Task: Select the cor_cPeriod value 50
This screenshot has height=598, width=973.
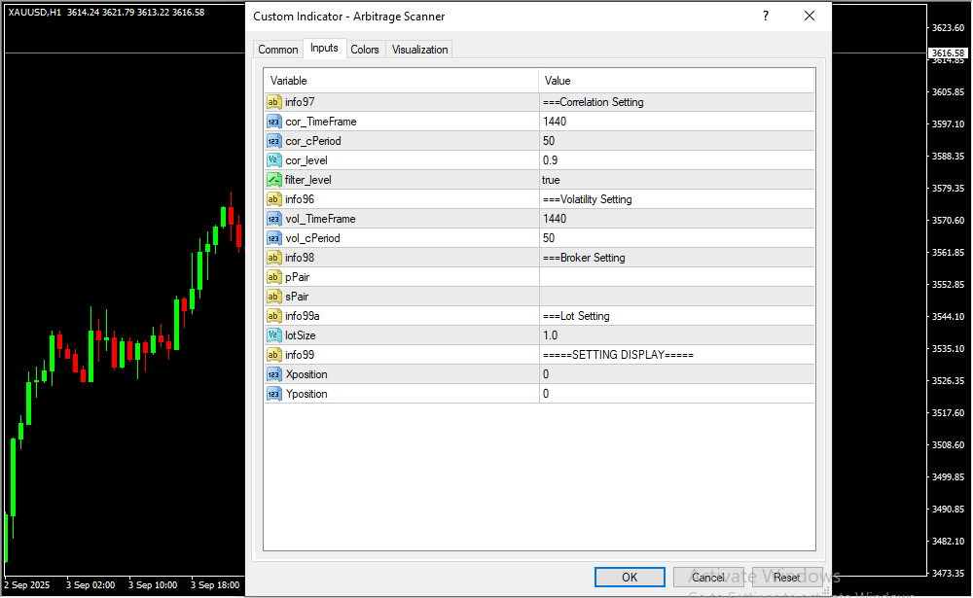Action: (x=675, y=141)
